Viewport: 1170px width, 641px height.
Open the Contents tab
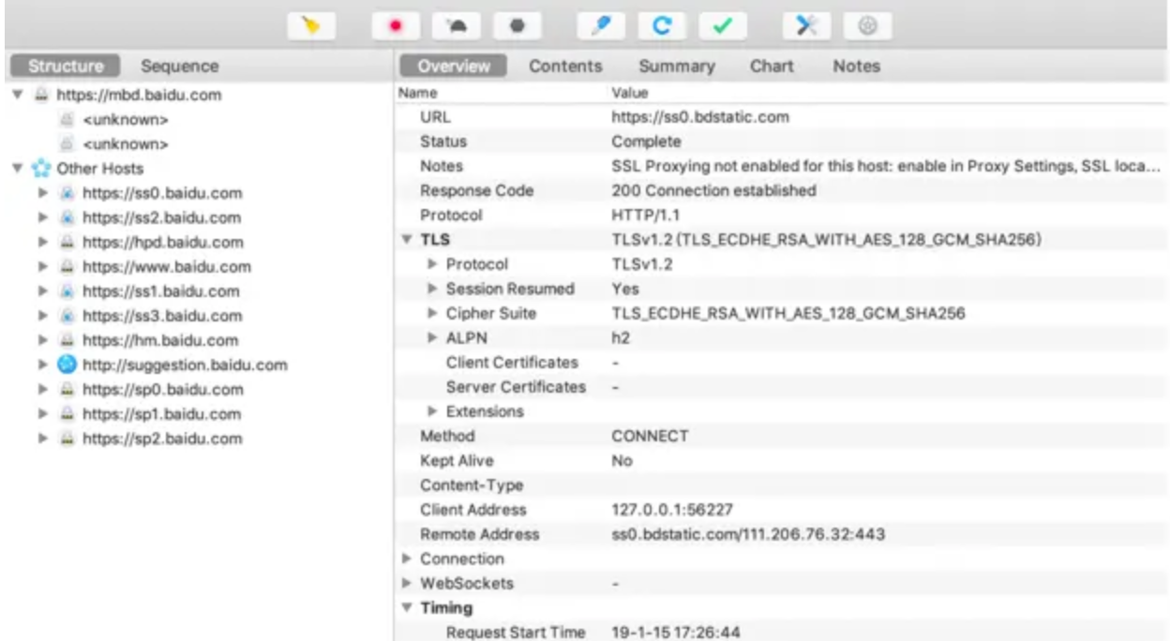pos(565,67)
